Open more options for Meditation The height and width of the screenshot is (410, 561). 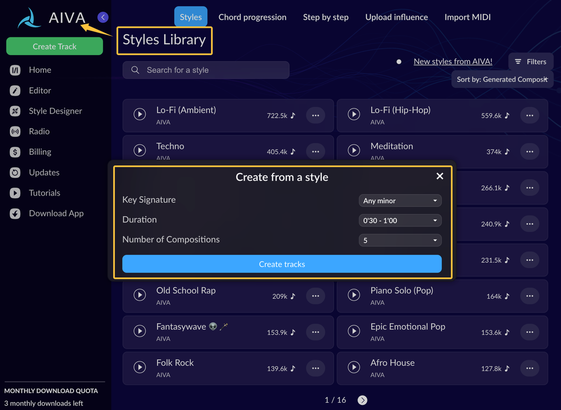tap(529, 151)
